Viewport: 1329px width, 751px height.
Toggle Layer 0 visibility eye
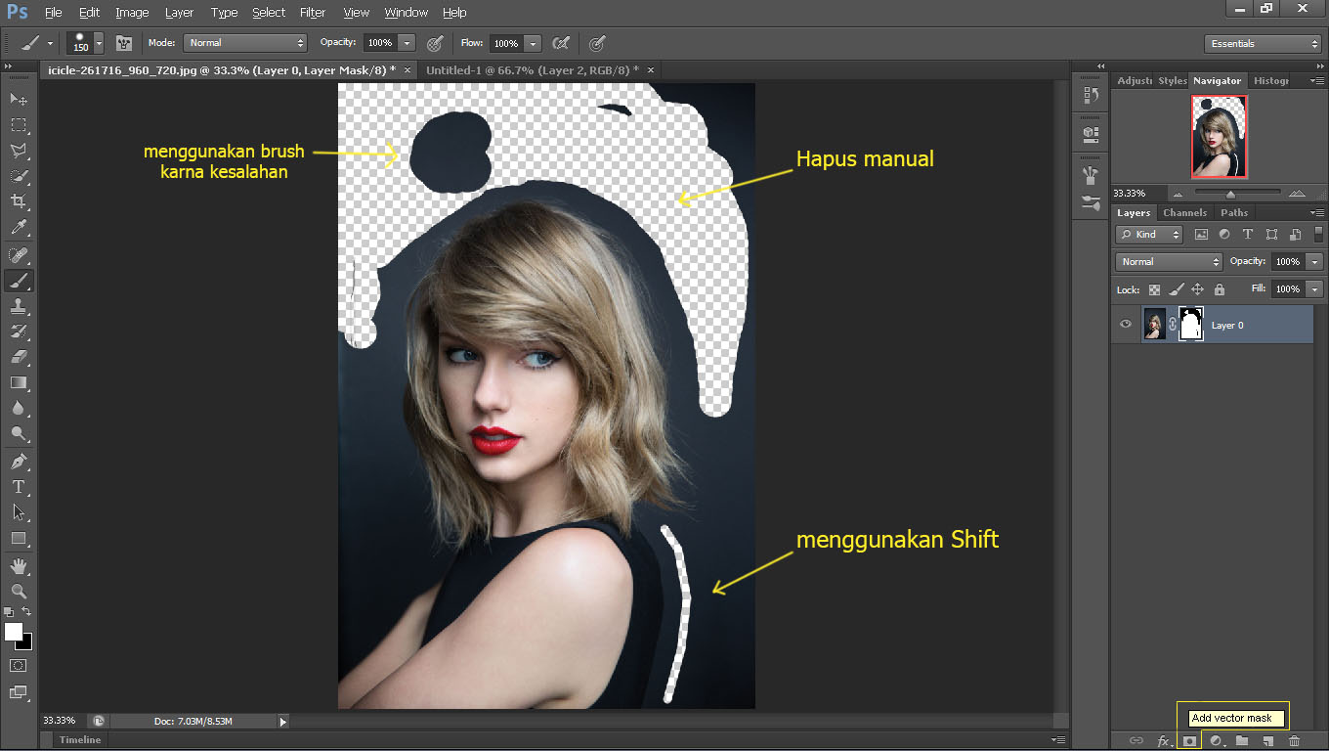coord(1126,325)
